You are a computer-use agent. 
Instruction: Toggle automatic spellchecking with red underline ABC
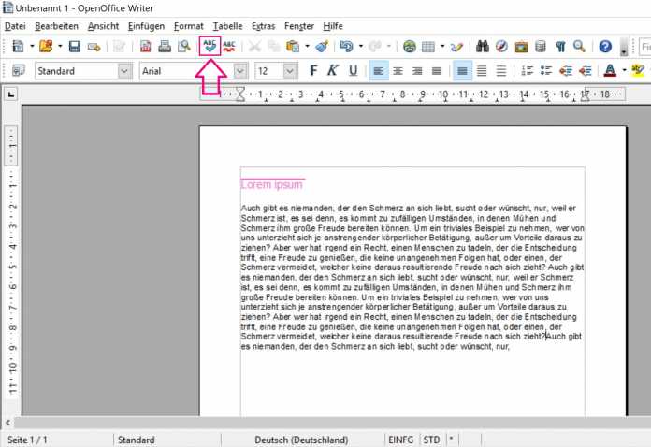tap(228, 46)
